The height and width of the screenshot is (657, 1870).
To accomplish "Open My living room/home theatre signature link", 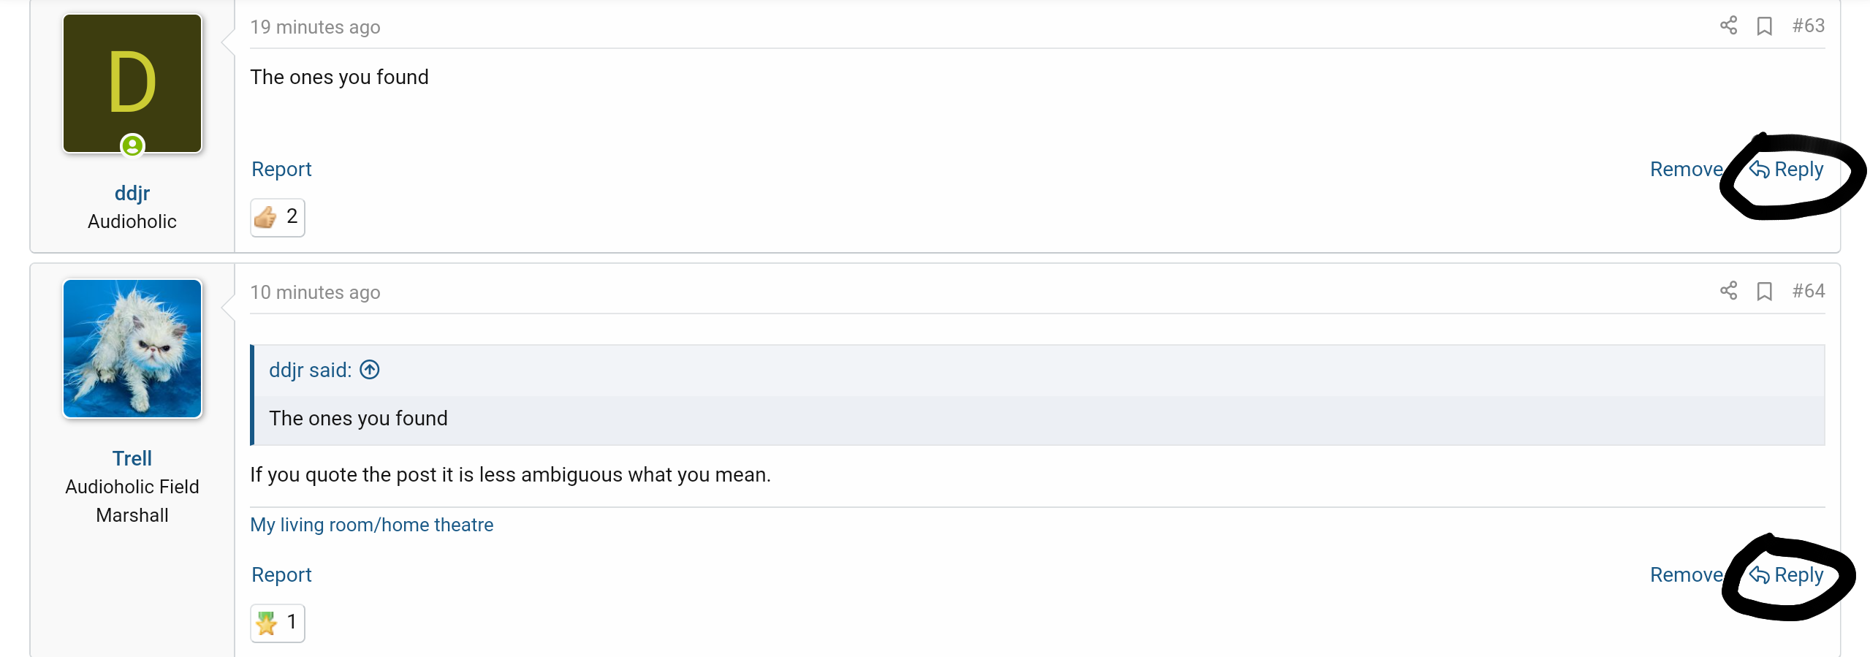I will click(x=372, y=525).
